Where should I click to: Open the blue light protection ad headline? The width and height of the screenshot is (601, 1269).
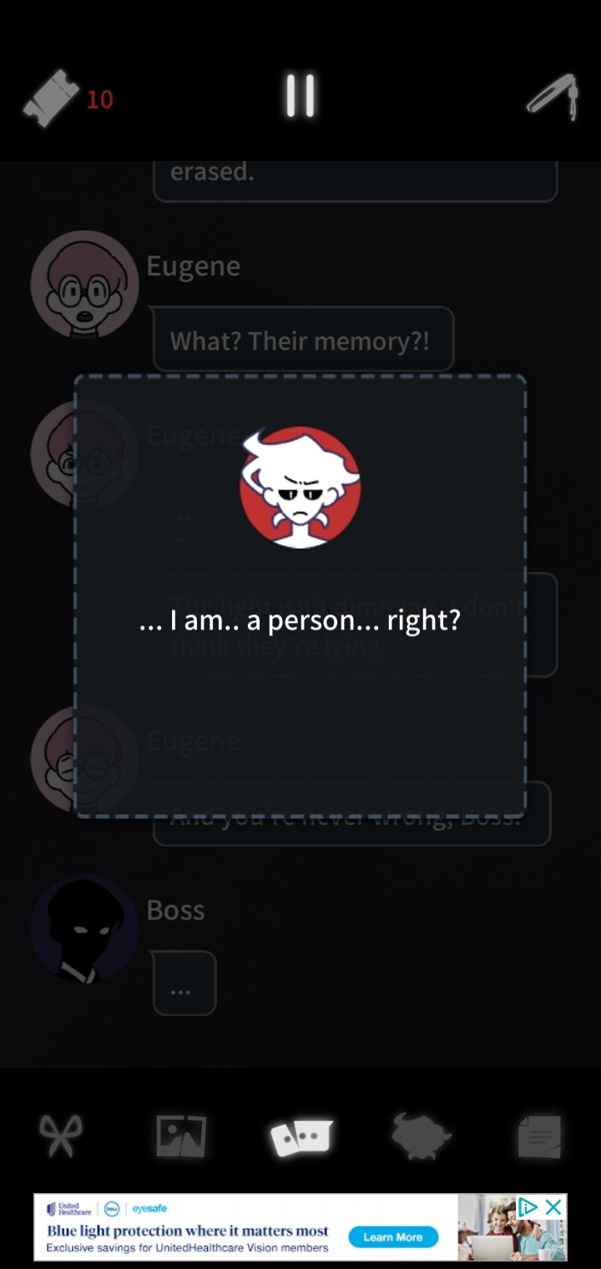click(x=188, y=1231)
